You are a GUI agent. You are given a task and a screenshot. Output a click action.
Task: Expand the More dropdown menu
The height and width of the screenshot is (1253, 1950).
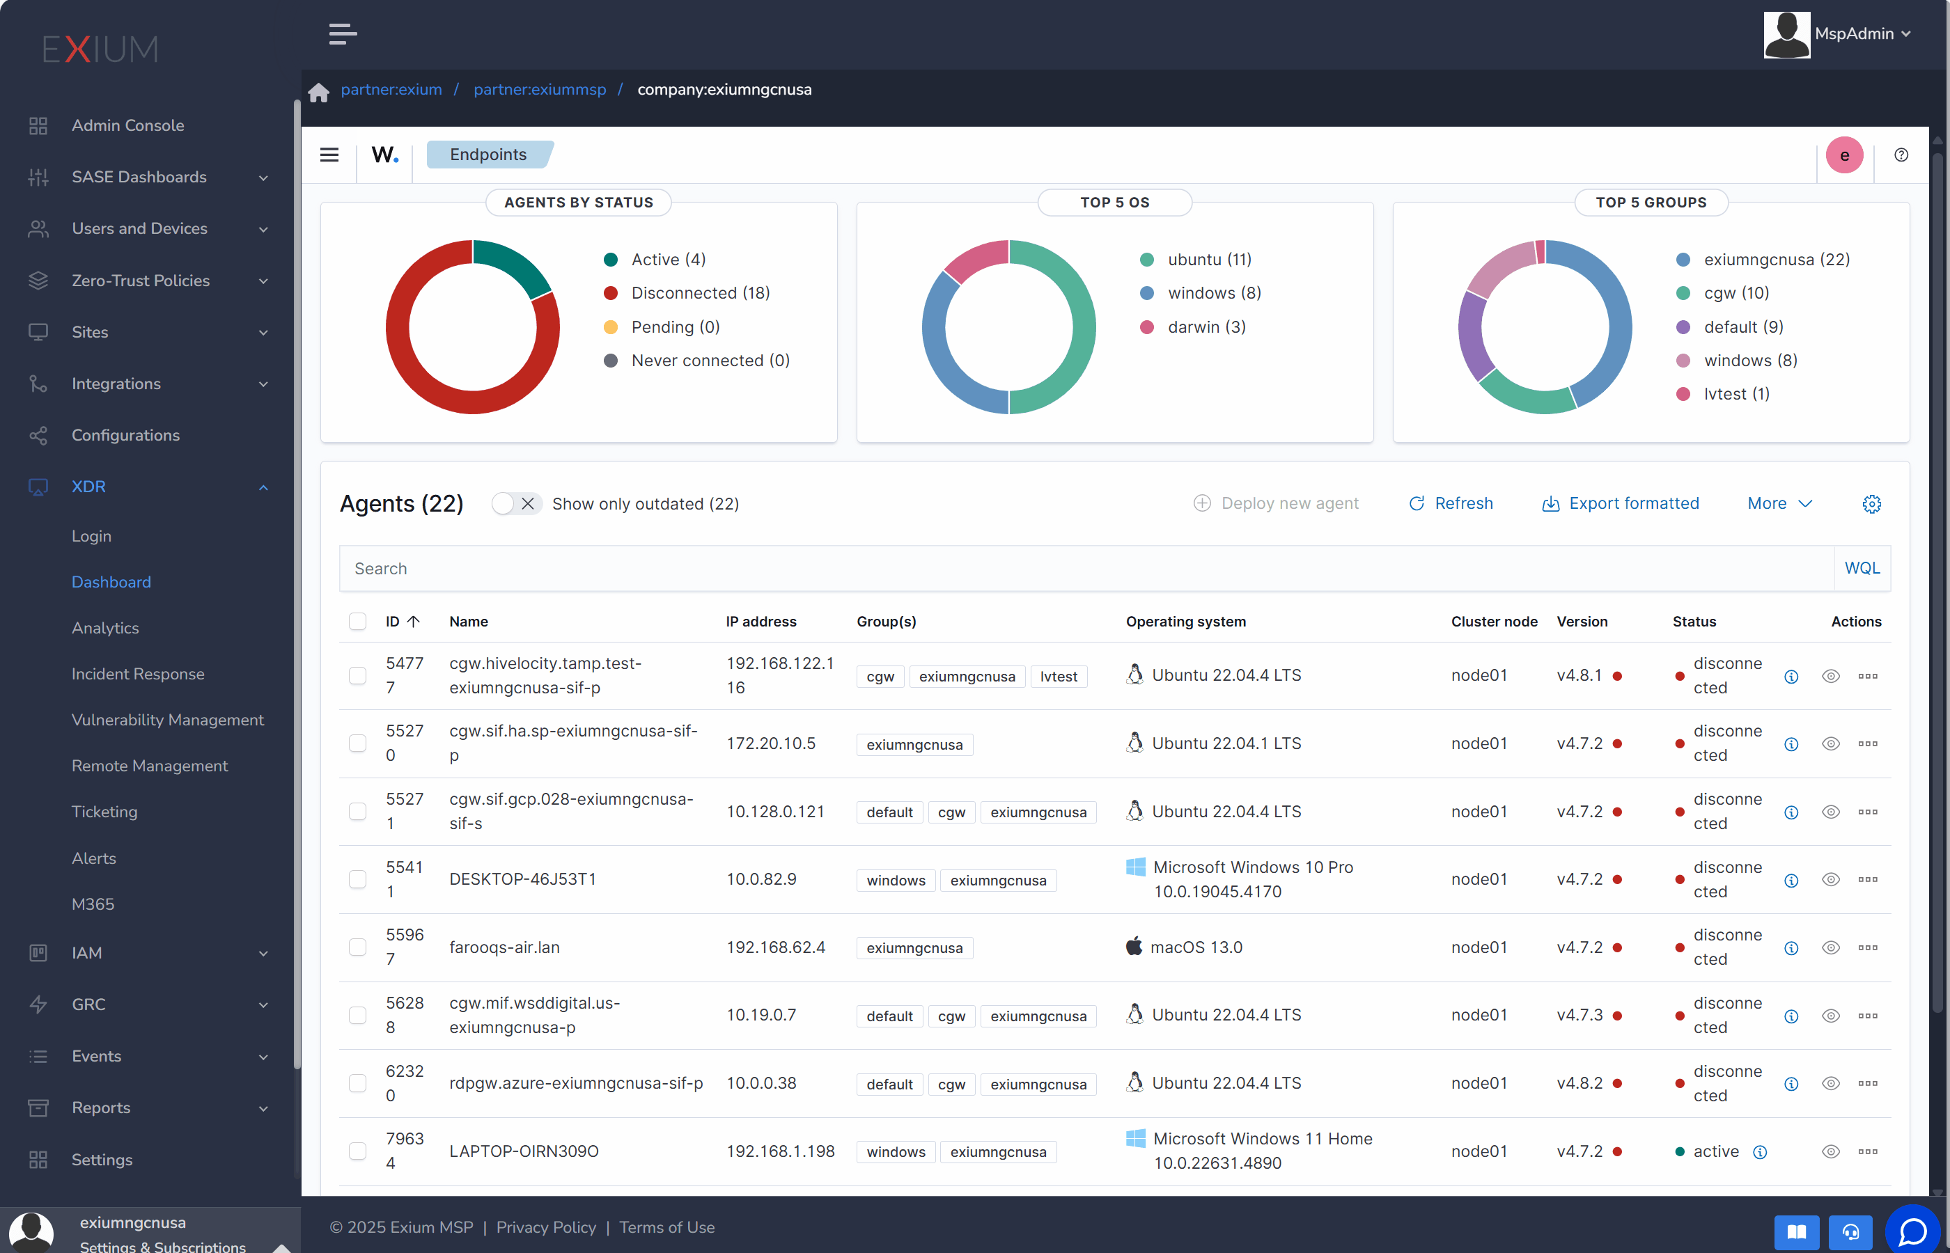(1779, 504)
